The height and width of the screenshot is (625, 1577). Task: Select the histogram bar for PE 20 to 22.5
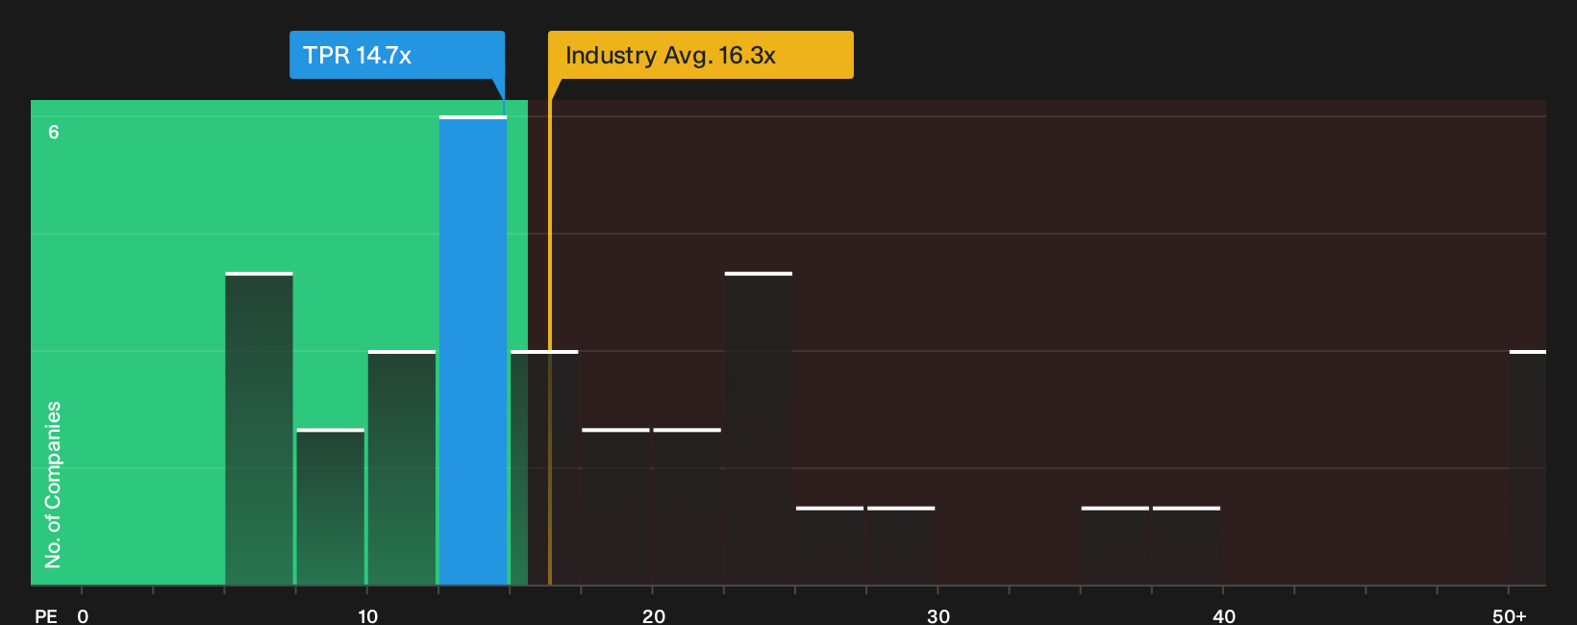[x=688, y=507]
